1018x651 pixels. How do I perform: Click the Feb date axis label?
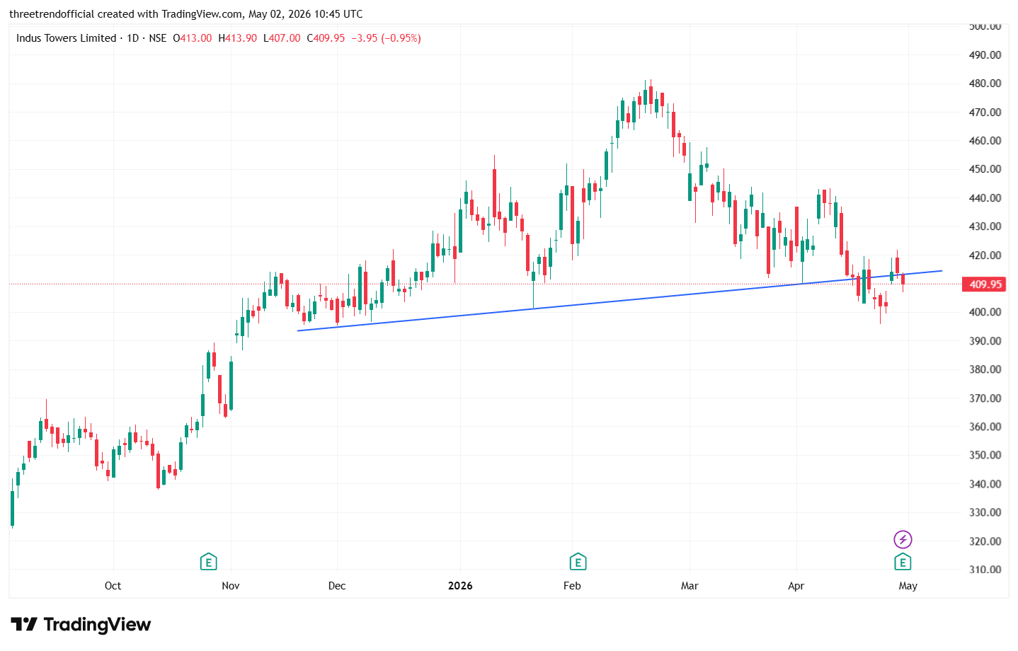tap(572, 586)
